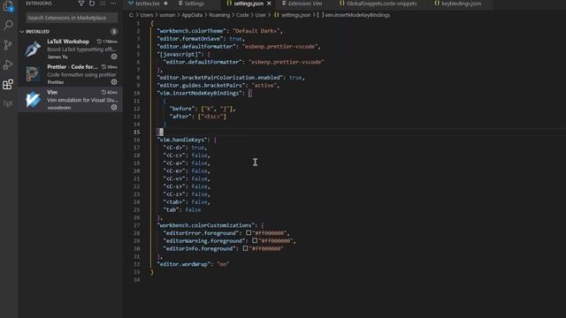Click "editor.bracketPairColorization.enabled" text

tap(220, 78)
